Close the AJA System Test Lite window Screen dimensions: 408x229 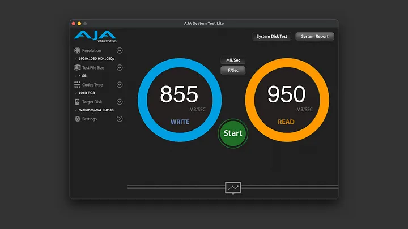coord(74,24)
